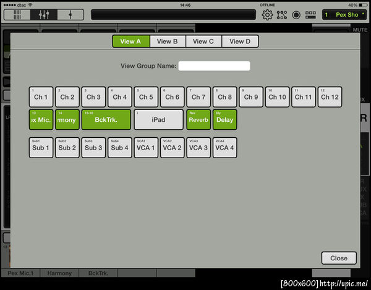Screen dimensions: 371x290
Task: Toggle VCA 3 in view group
Action: tap(198, 148)
